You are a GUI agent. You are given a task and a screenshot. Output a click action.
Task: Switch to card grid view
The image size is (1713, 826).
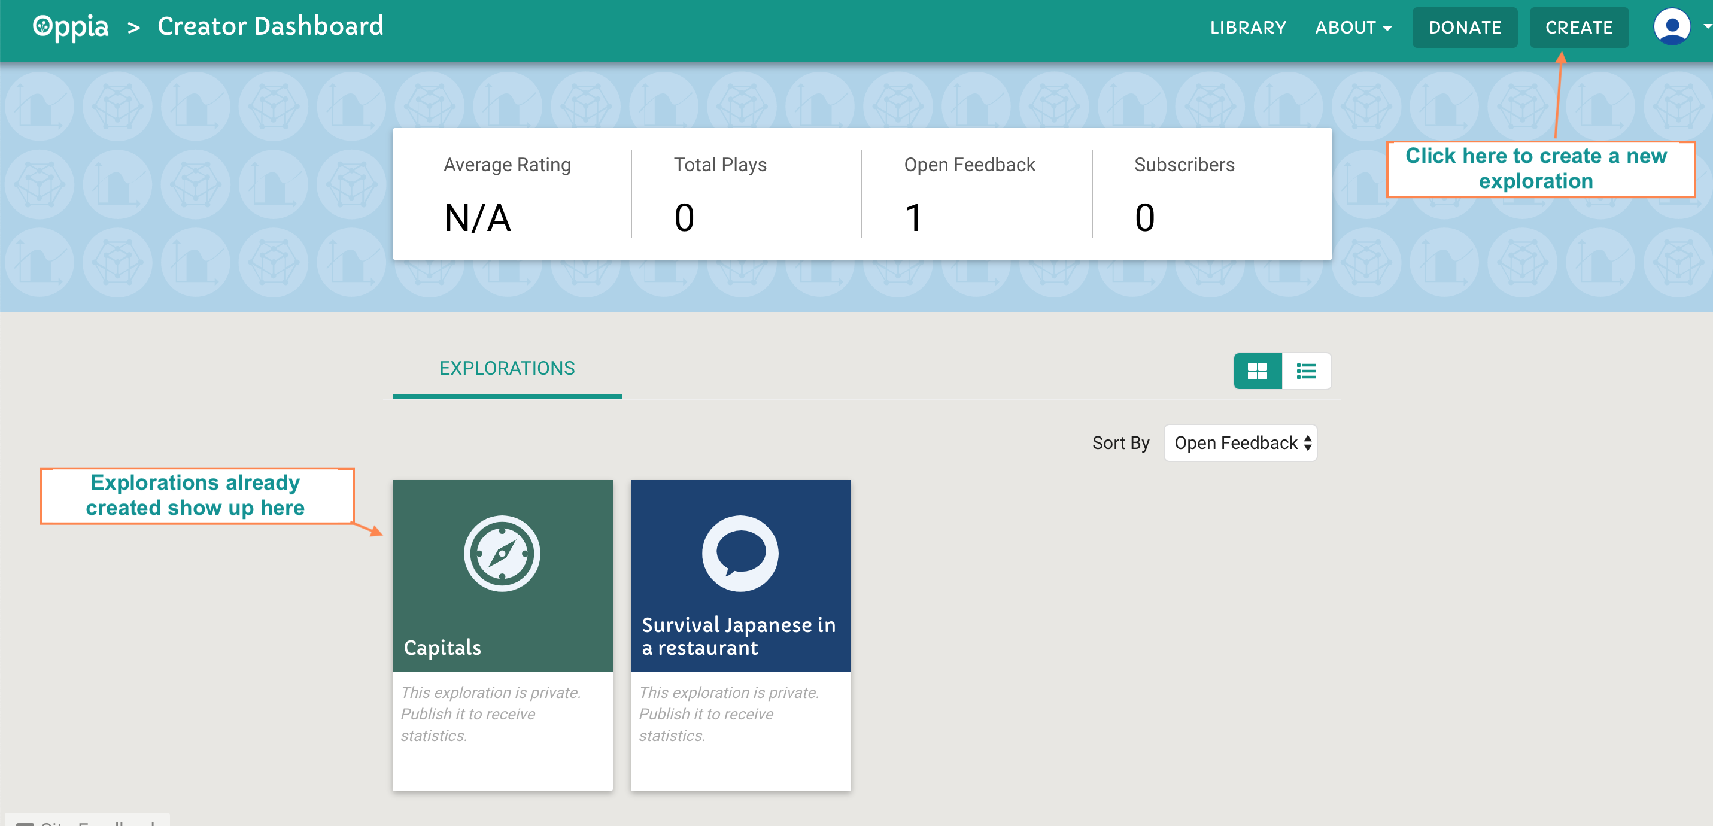pyautogui.click(x=1258, y=371)
